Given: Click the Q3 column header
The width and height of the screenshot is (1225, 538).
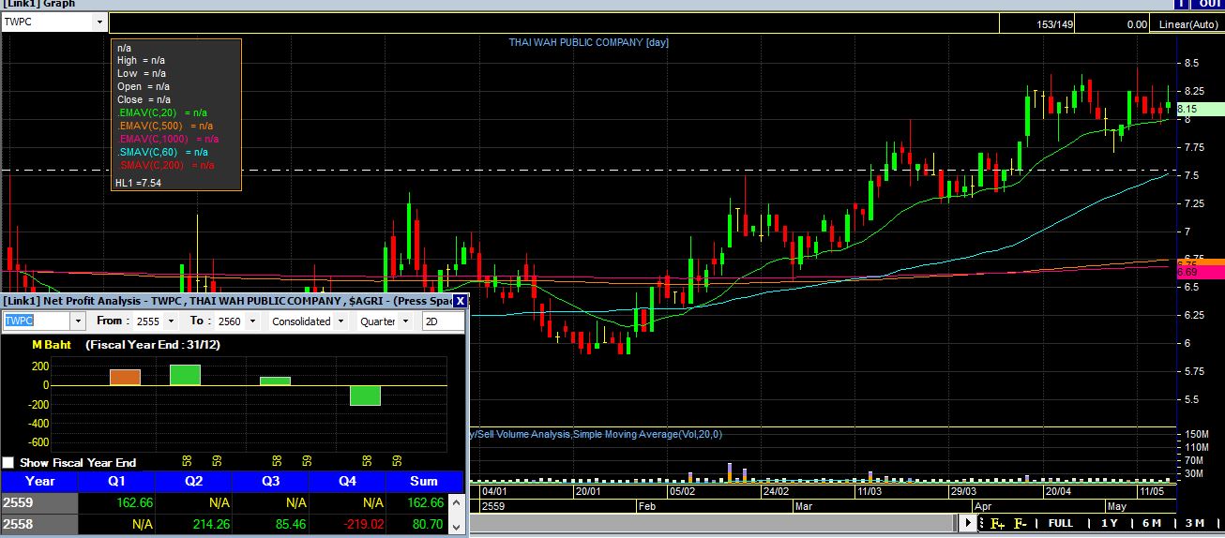Looking at the screenshot, I should point(272,481).
